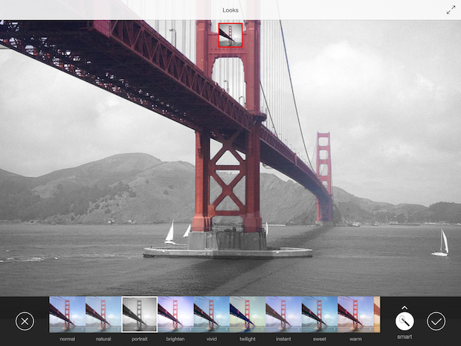The width and height of the screenshot is (461, 346).
Task: Click the portrait label text
Action: point(139,339)
